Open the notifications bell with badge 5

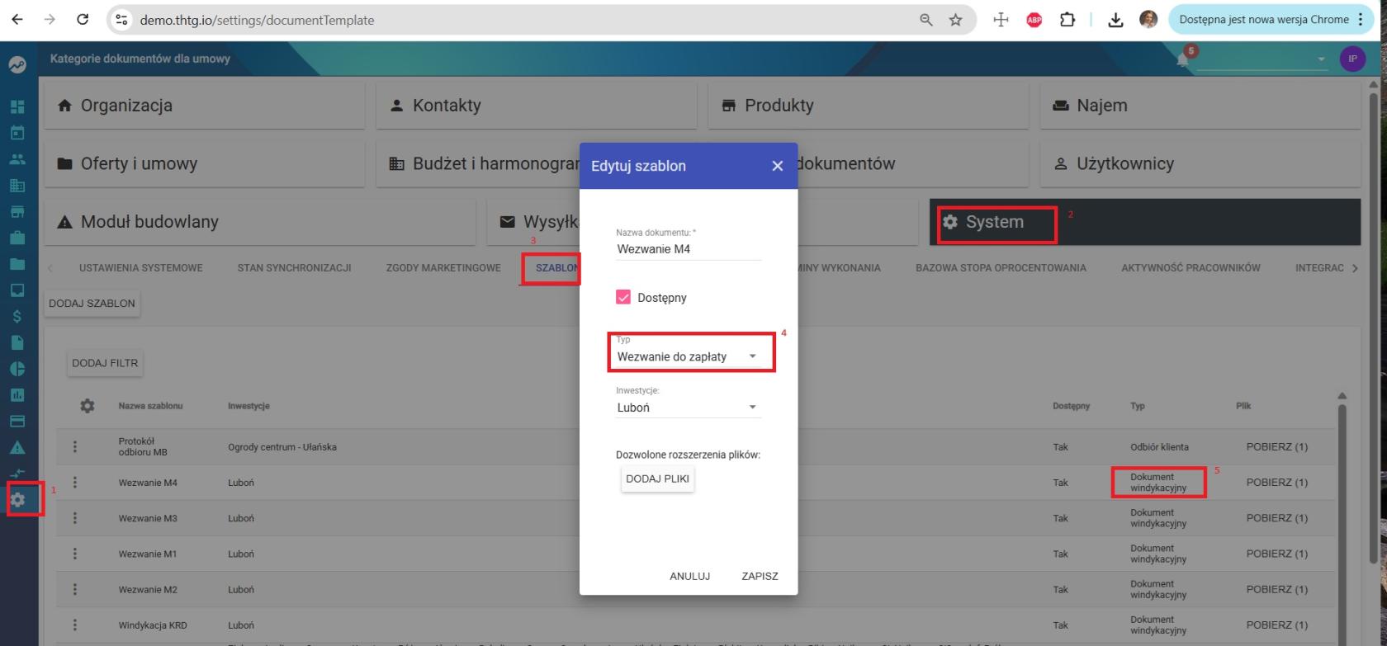[x=1184, y=59]
